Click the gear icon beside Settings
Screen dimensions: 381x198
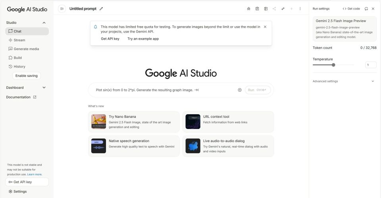point(10,191)
